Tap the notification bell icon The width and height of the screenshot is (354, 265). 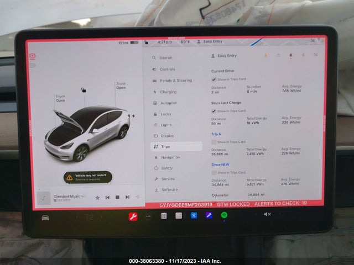click(x=291, y=55)
